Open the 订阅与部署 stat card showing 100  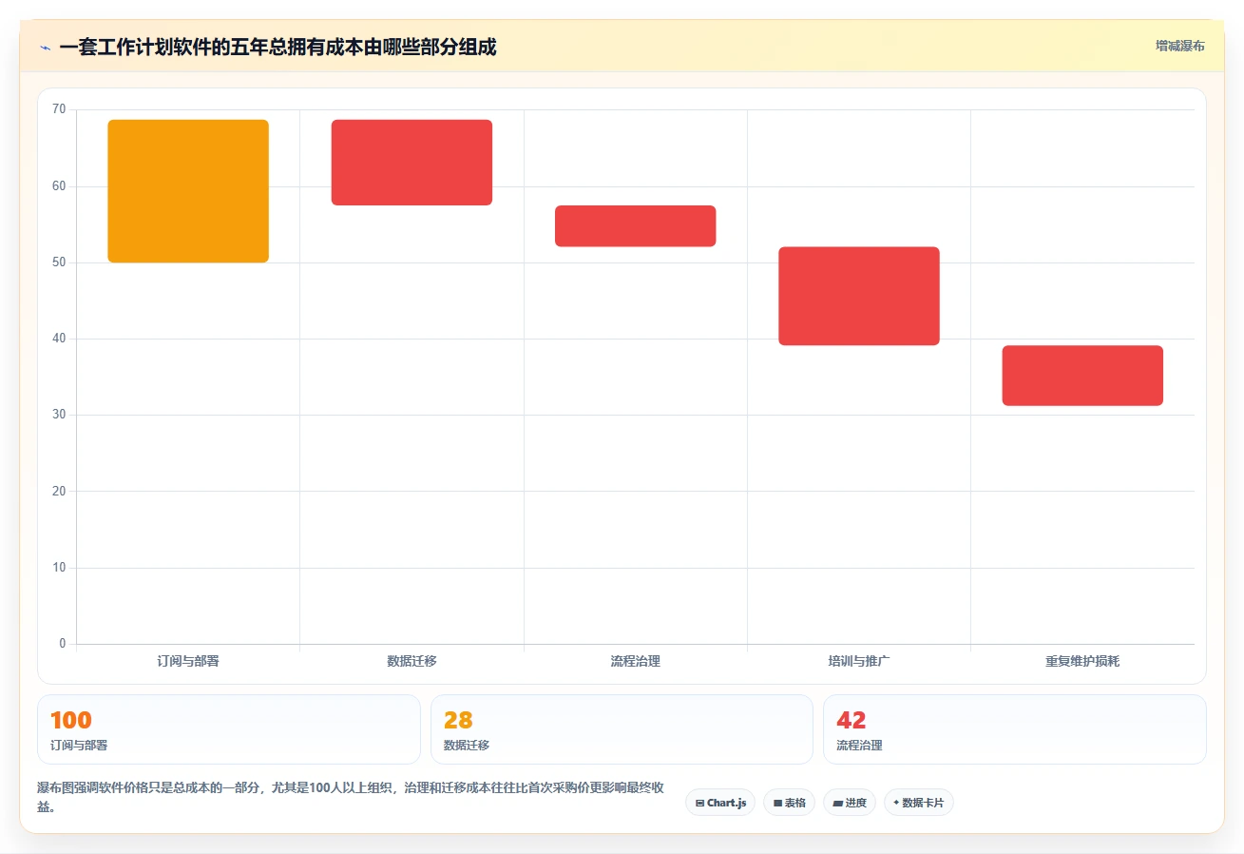point(228,729)
